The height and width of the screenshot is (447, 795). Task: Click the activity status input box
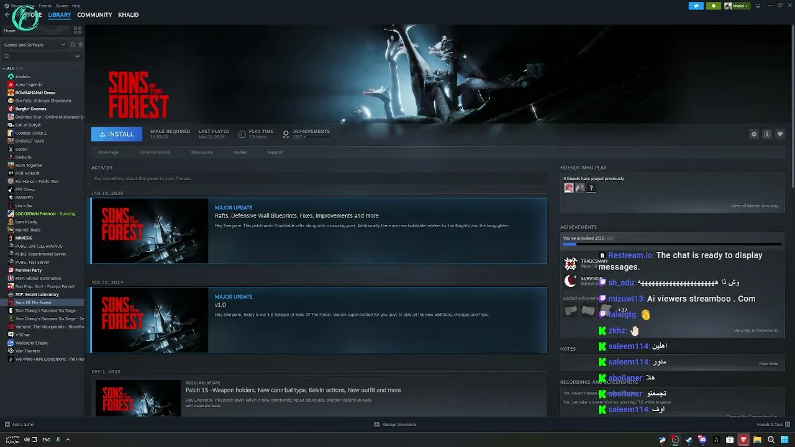point(319,179)
